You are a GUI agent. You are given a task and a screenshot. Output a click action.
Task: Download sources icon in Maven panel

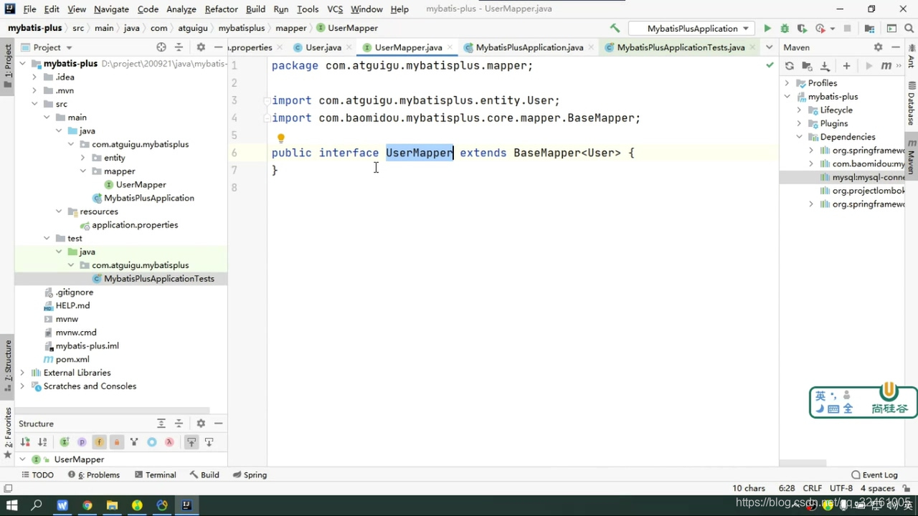825,66
